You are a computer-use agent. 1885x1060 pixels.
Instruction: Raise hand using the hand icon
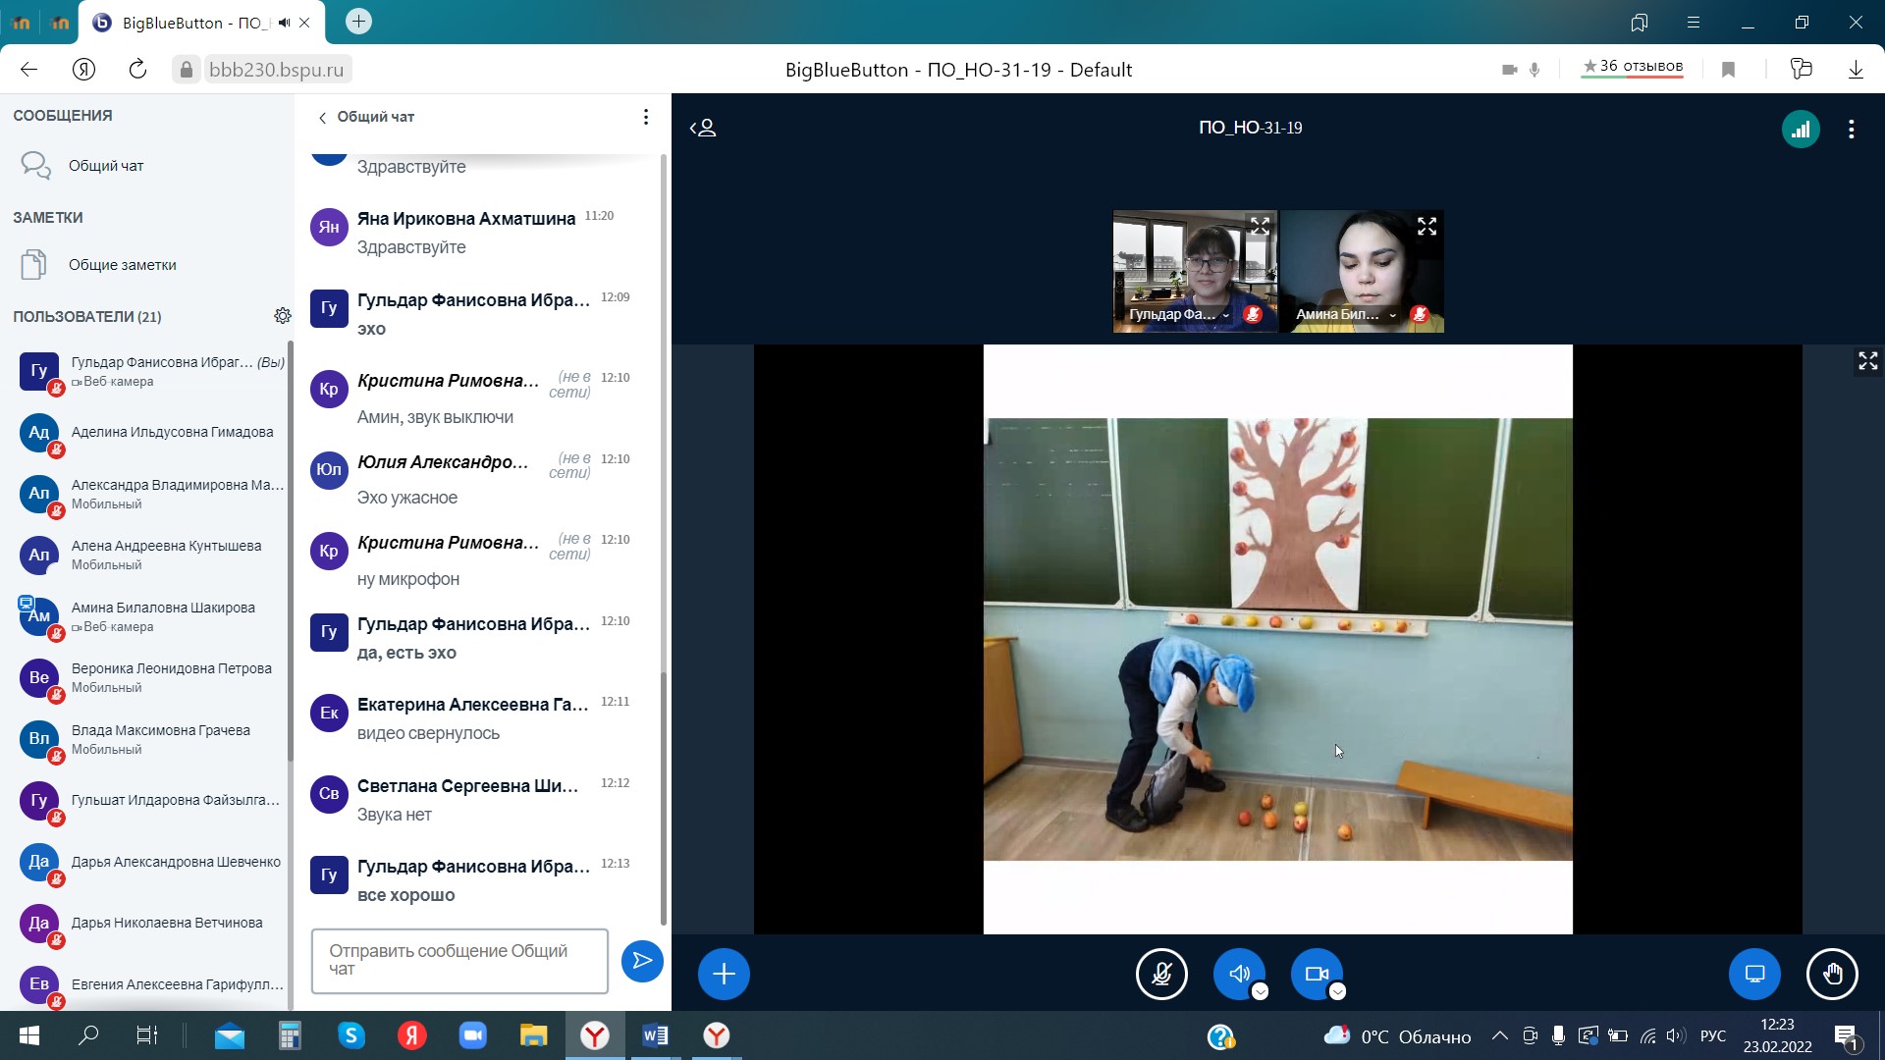pos(1832,974)
